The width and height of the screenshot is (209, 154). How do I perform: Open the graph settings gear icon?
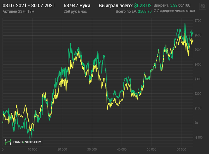[x=203, y=6]
